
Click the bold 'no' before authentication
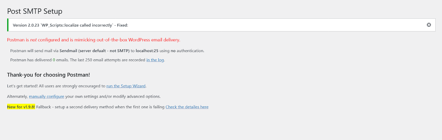click(x=173, y=51)
